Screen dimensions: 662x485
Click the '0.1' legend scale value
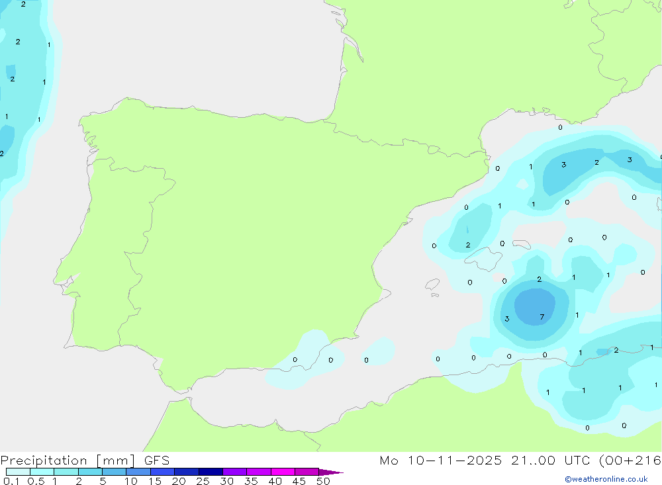[x=11, y=481]
